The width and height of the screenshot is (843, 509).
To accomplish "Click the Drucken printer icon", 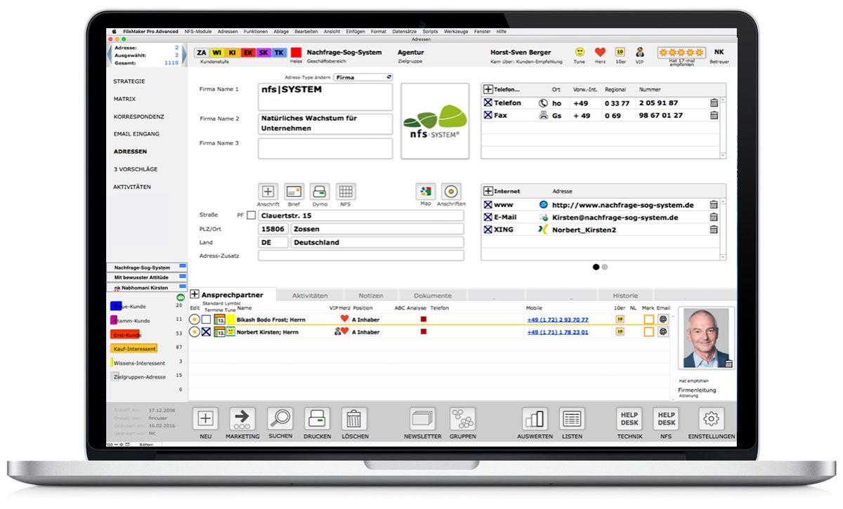I will click(317, 419).
